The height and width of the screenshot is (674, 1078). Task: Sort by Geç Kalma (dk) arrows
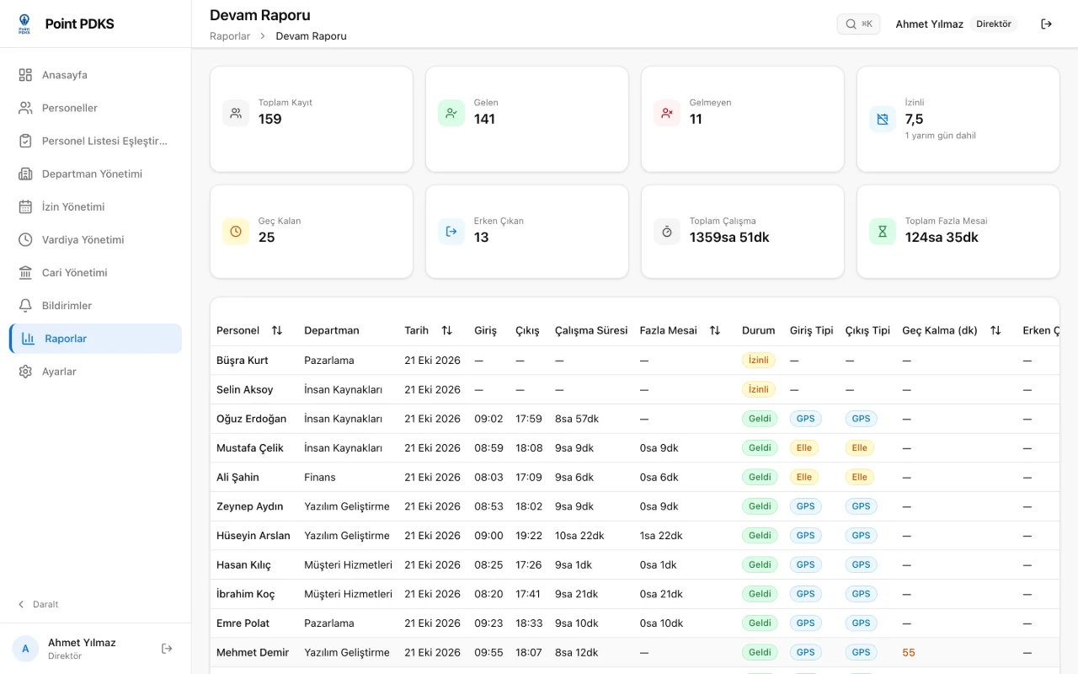click(995, 330)
